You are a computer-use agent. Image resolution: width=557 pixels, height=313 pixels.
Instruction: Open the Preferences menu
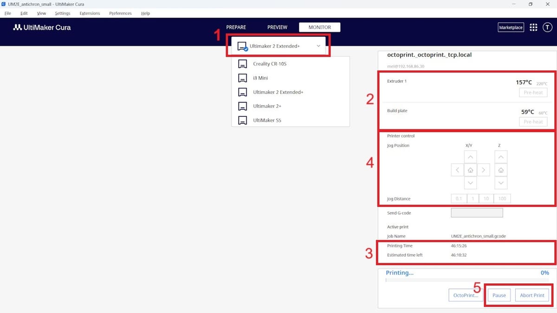pyautogui.click(x=120, y=13)
